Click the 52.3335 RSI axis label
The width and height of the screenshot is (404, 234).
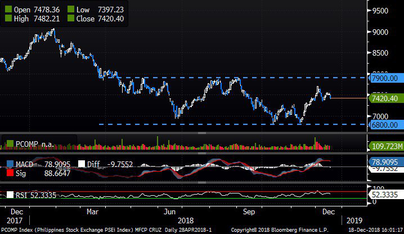pyautogui.click(x=385, y=195)
